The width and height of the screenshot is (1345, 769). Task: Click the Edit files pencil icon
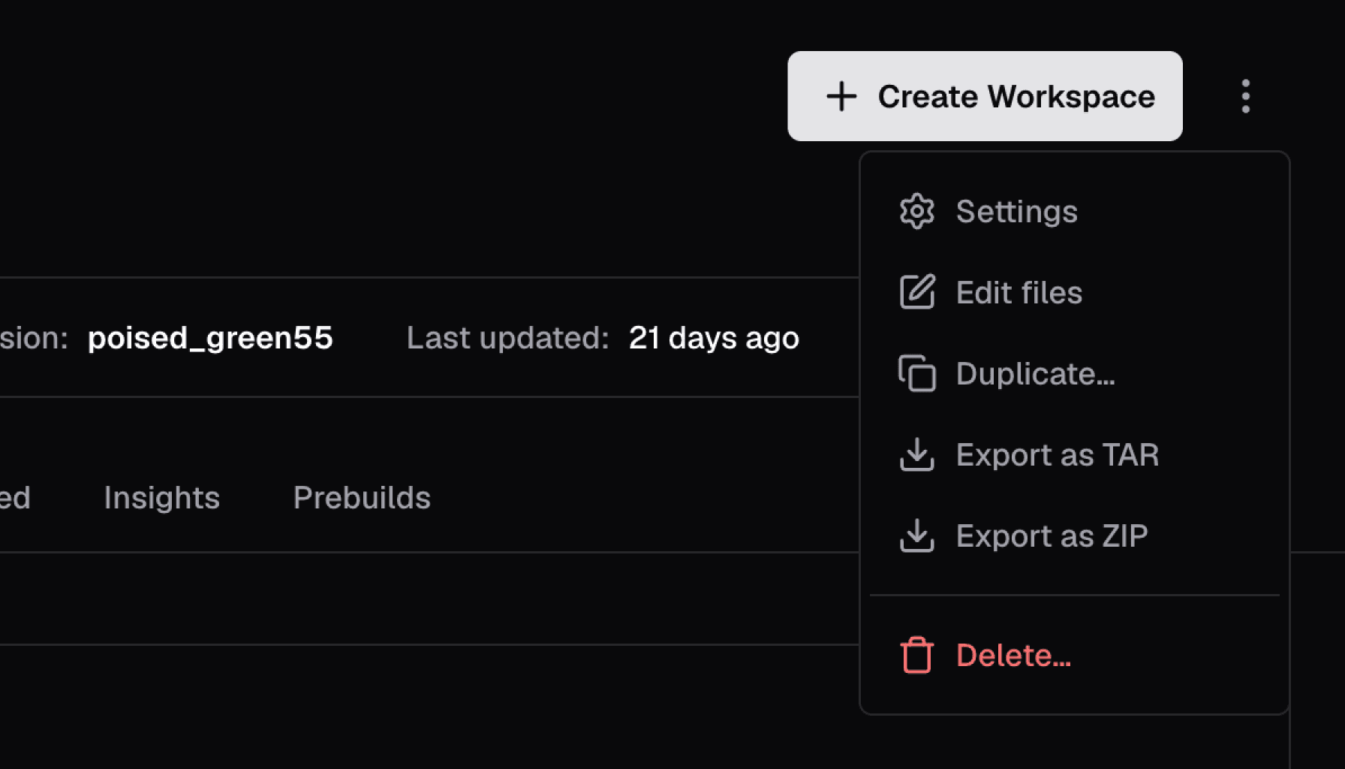(916, 292)
